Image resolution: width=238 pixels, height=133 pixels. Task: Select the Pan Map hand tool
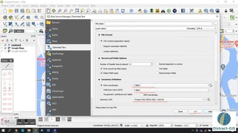pyautogui.click(x=48, y=11)
